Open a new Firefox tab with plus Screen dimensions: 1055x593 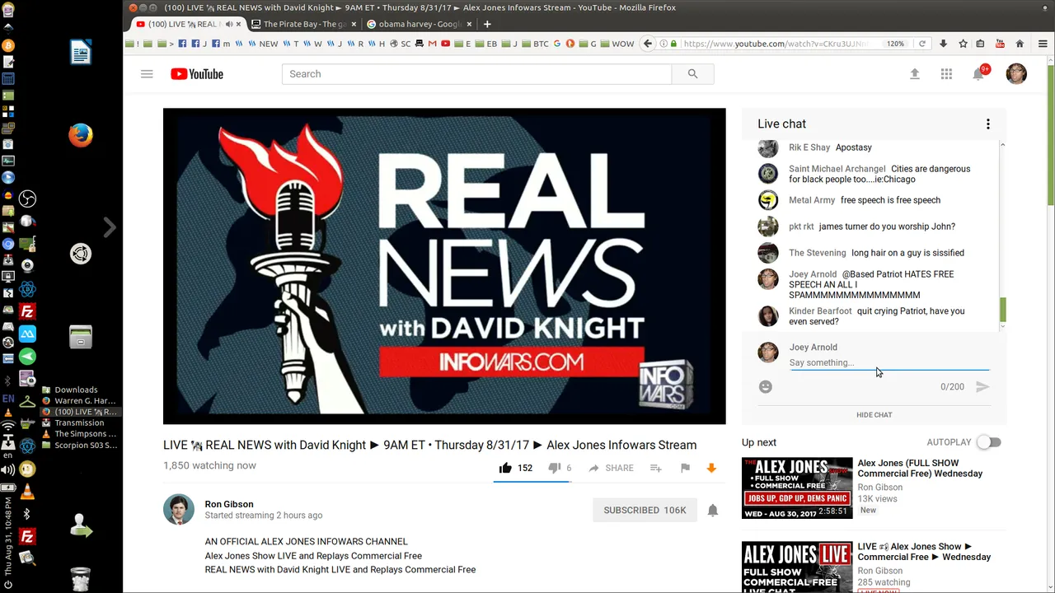coord(487,24)
